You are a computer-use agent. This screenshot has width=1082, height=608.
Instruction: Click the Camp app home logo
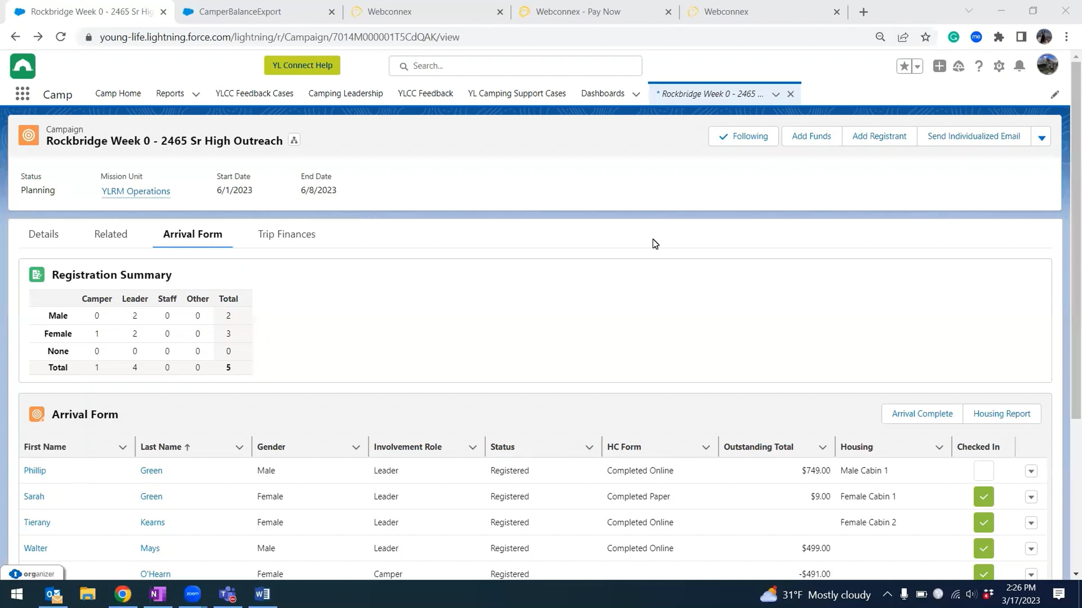click(23, 66)
